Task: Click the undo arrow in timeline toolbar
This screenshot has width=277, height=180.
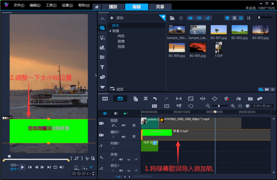Action: click(155, 99)
